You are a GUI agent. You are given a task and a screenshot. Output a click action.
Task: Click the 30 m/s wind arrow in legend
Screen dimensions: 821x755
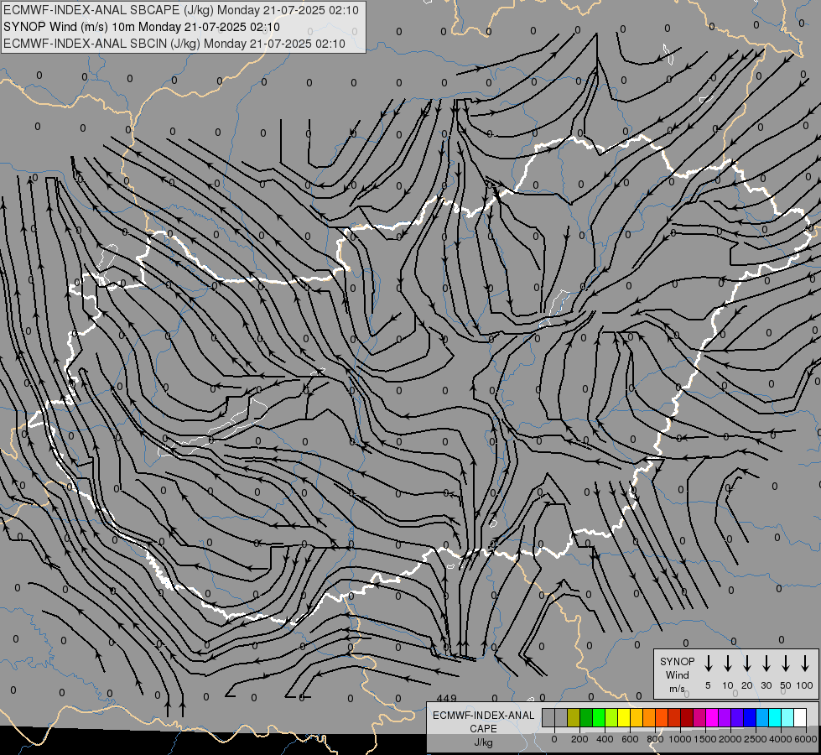point(766,664)
